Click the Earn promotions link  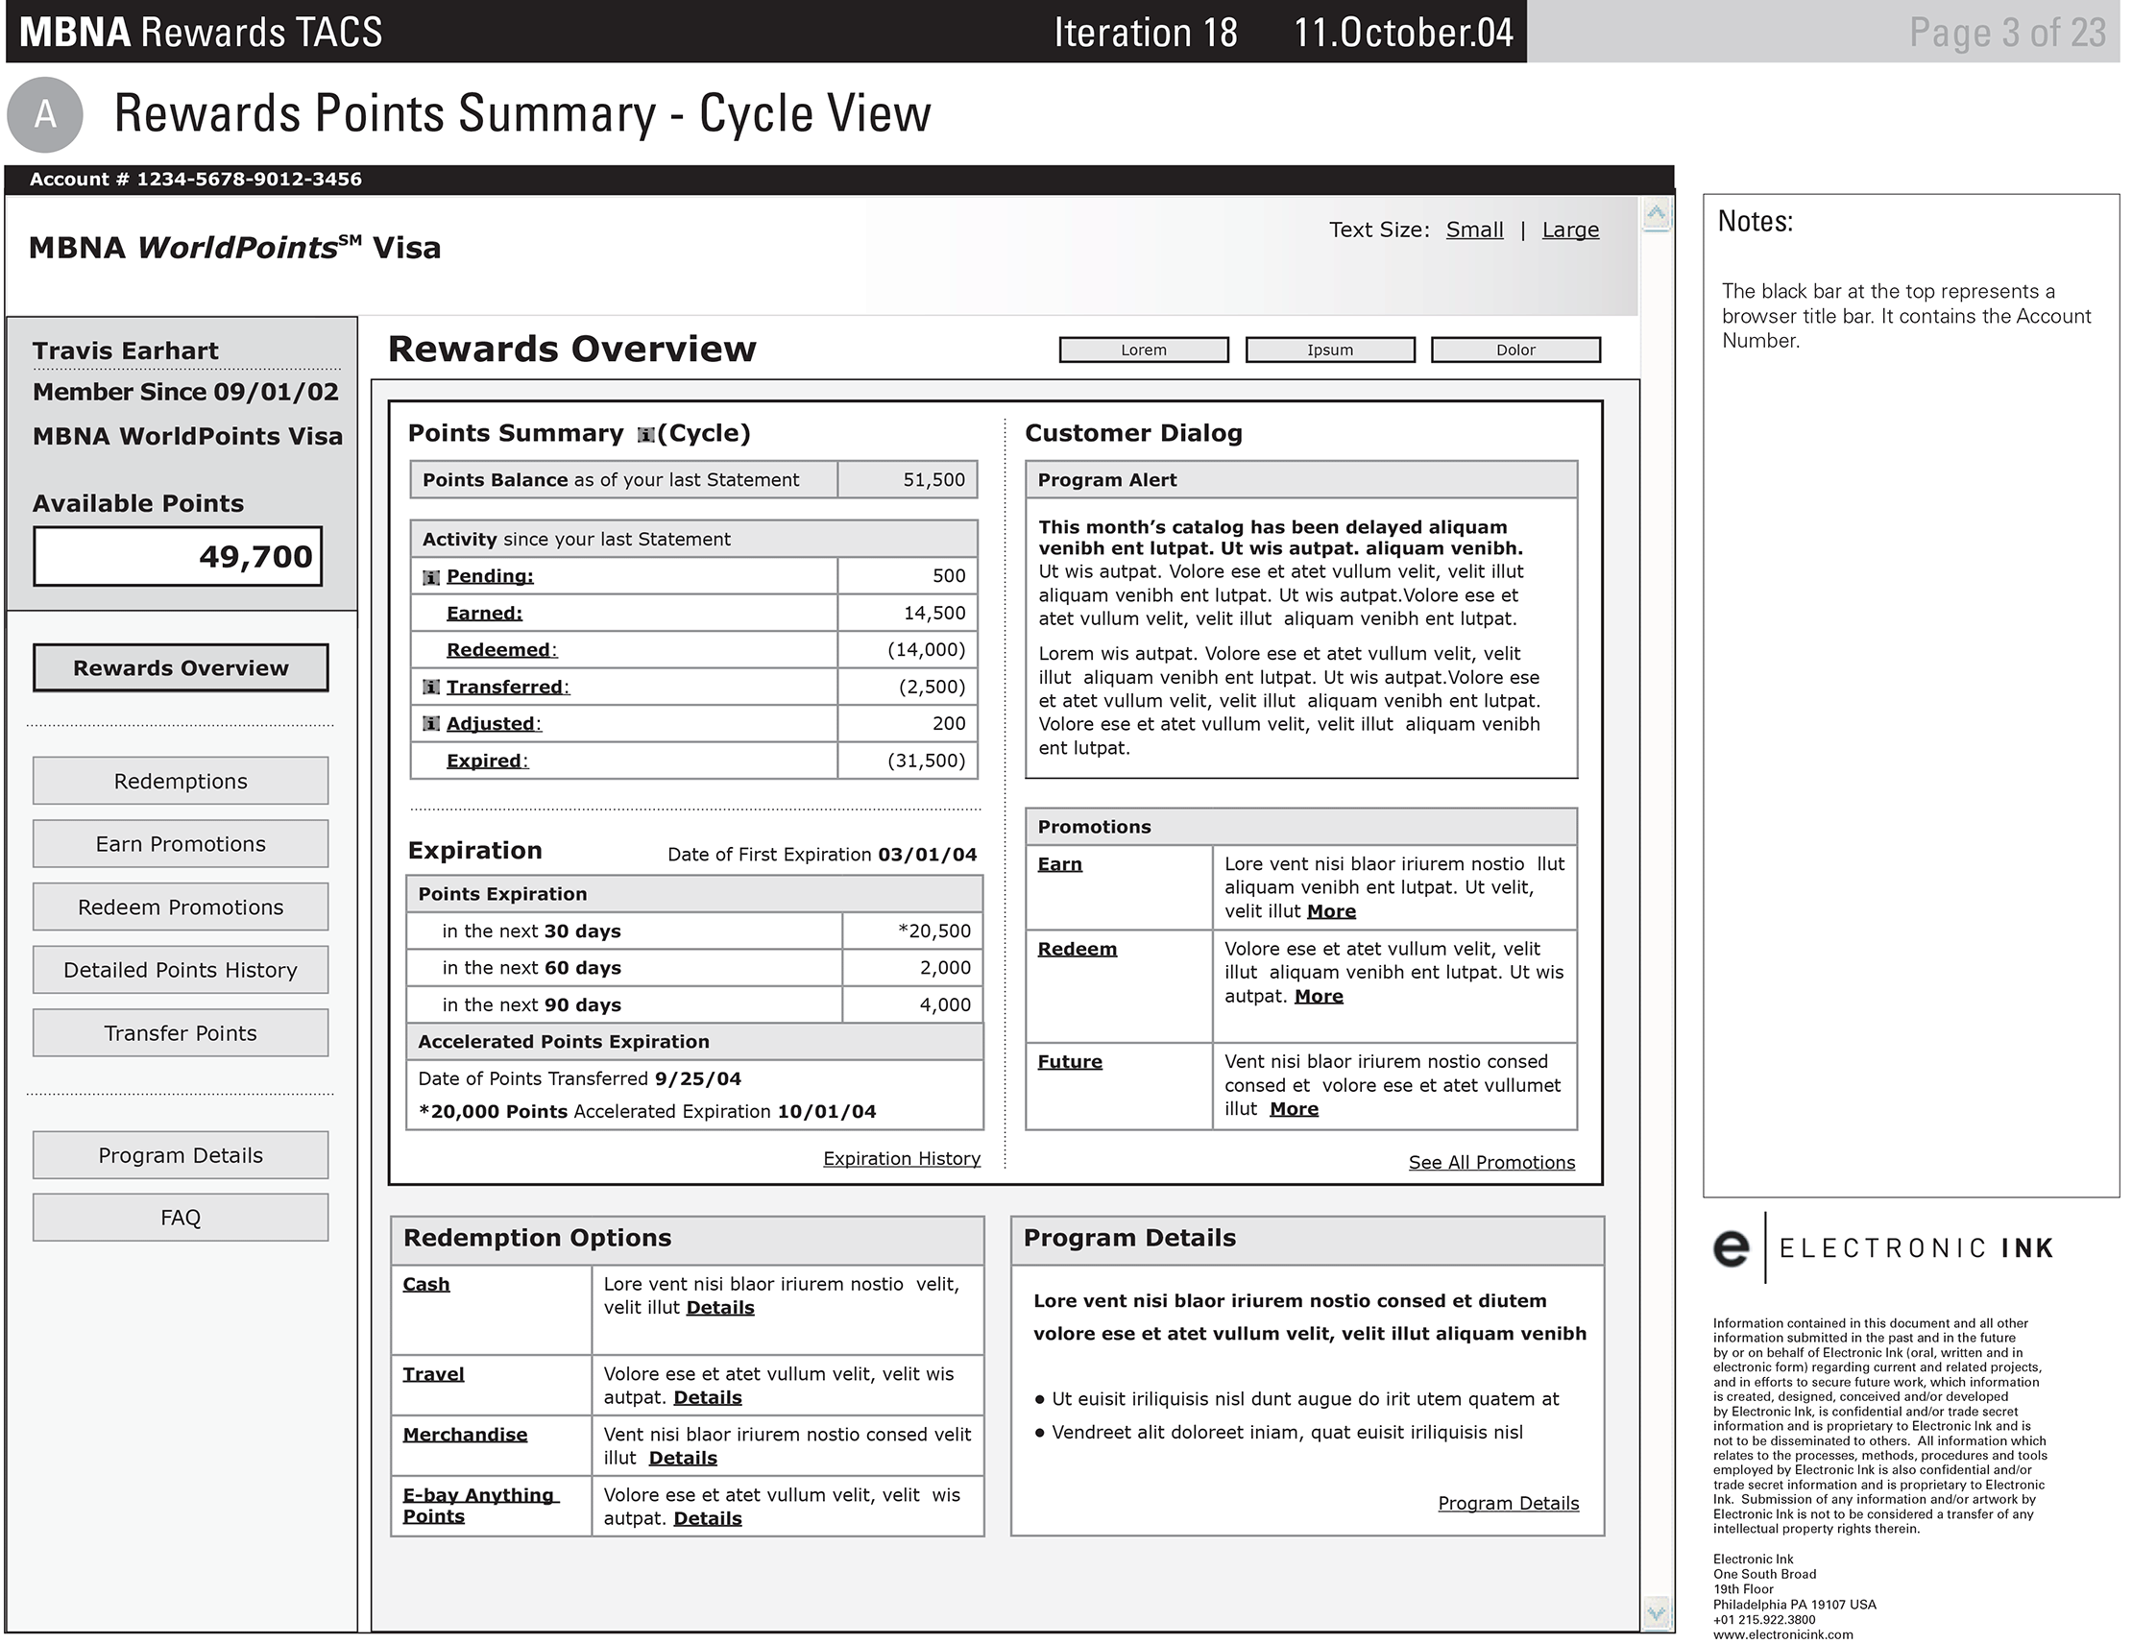tap(1059, 864)
